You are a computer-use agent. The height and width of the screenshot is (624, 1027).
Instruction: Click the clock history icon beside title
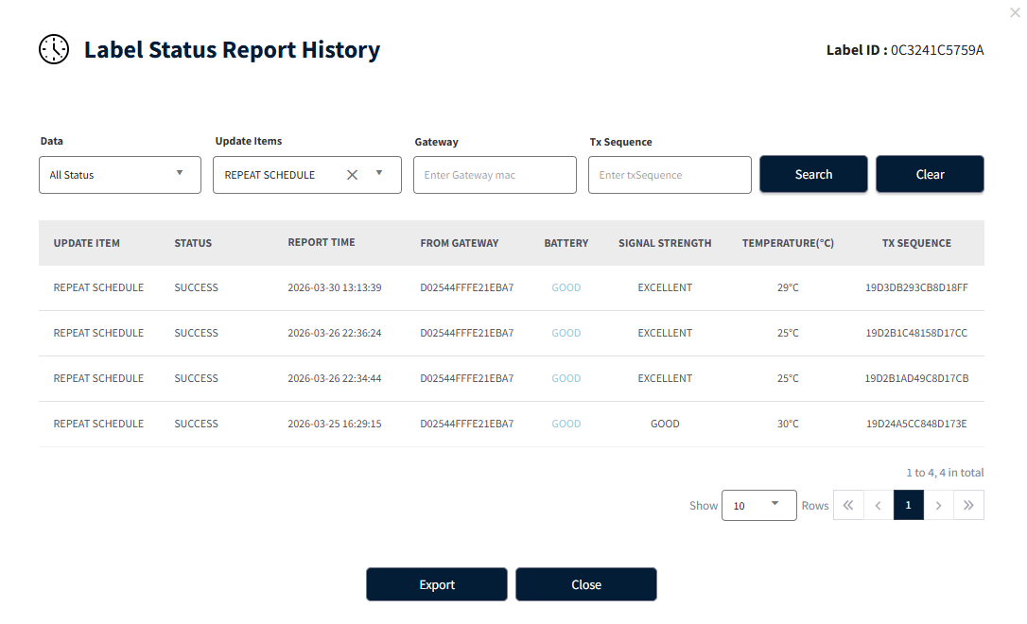54,49
